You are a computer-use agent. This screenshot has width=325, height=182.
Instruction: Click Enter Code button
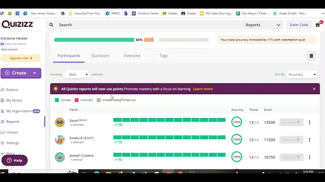coord(299,25)
